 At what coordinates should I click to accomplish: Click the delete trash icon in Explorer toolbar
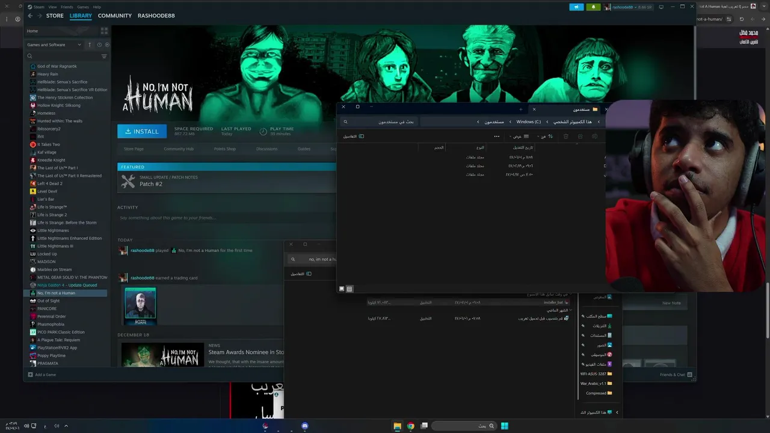[566, 137]
